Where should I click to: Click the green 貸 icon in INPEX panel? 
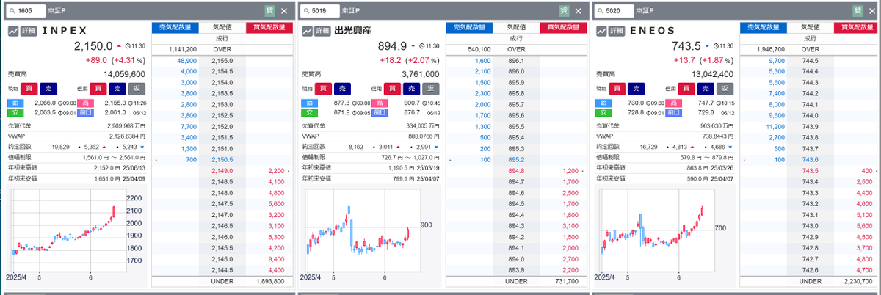270,11
